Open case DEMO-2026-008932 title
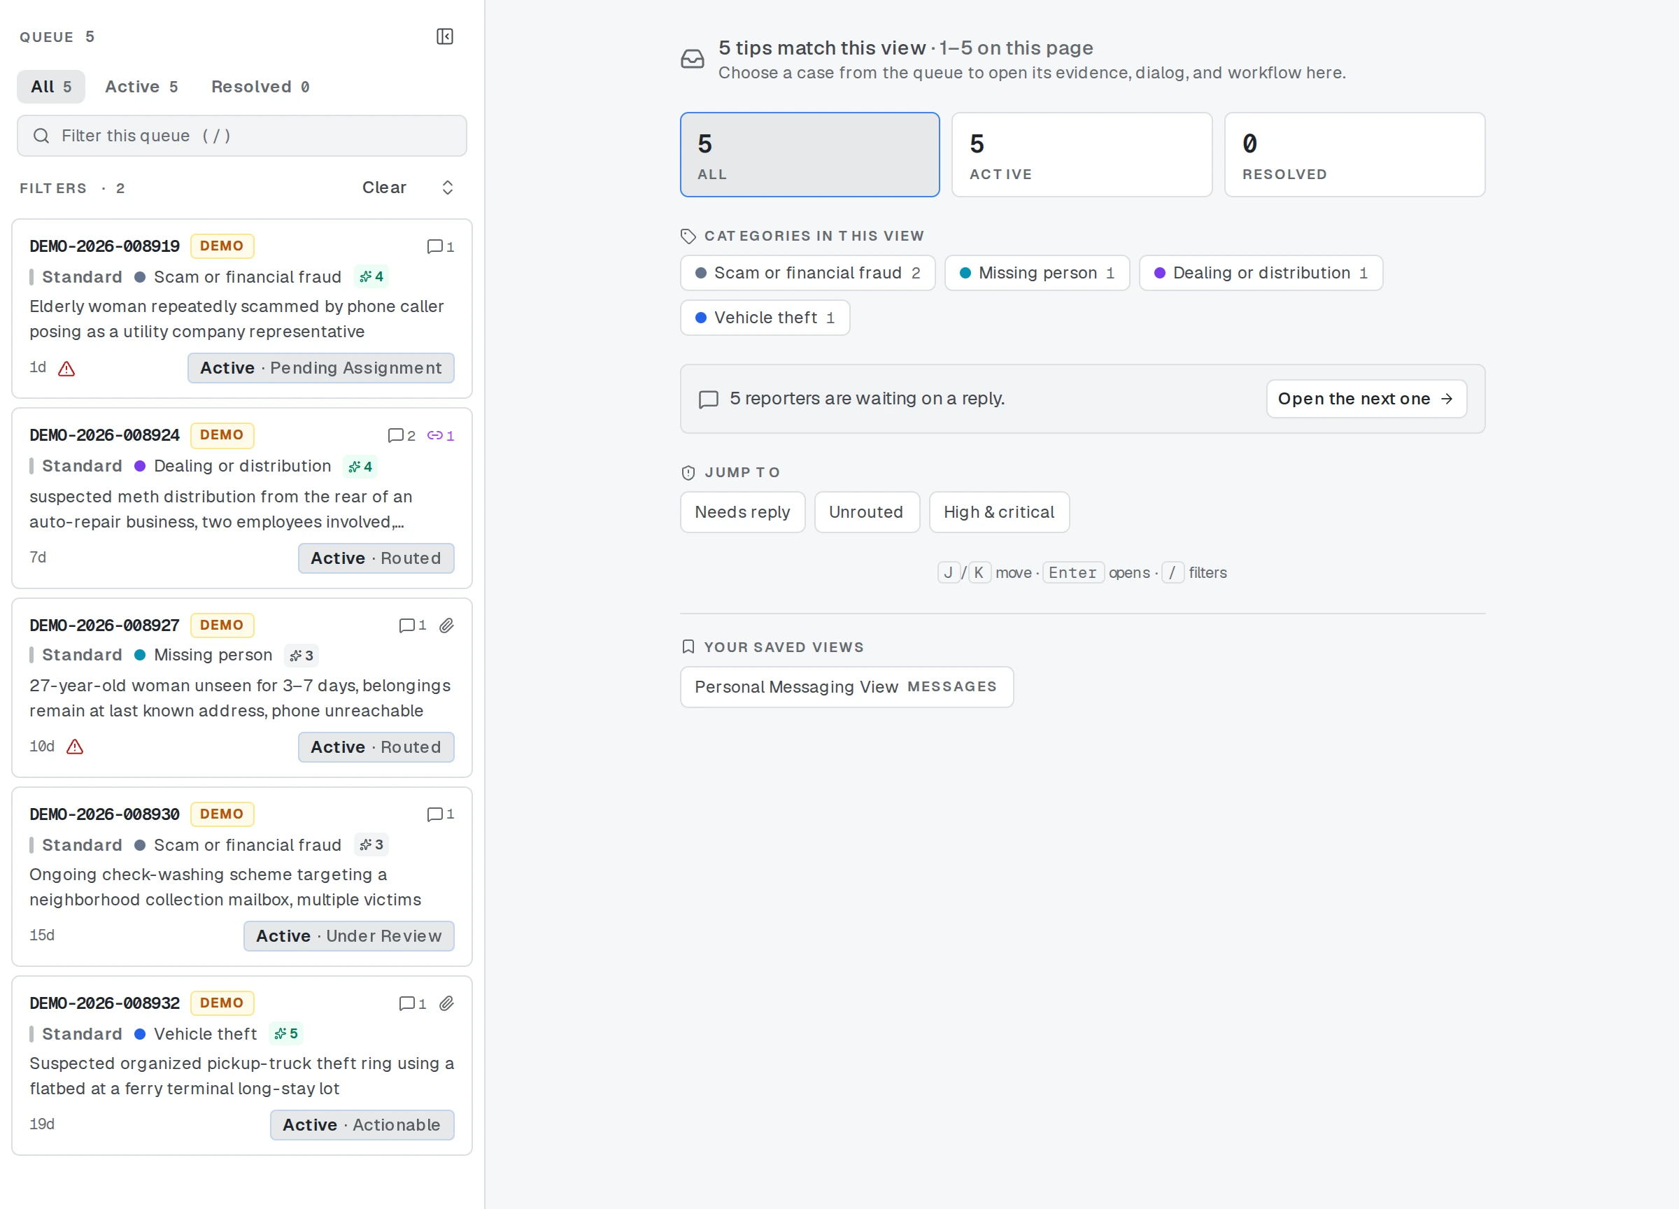Screen dimensions: 1679x1209 [104, 1003]
